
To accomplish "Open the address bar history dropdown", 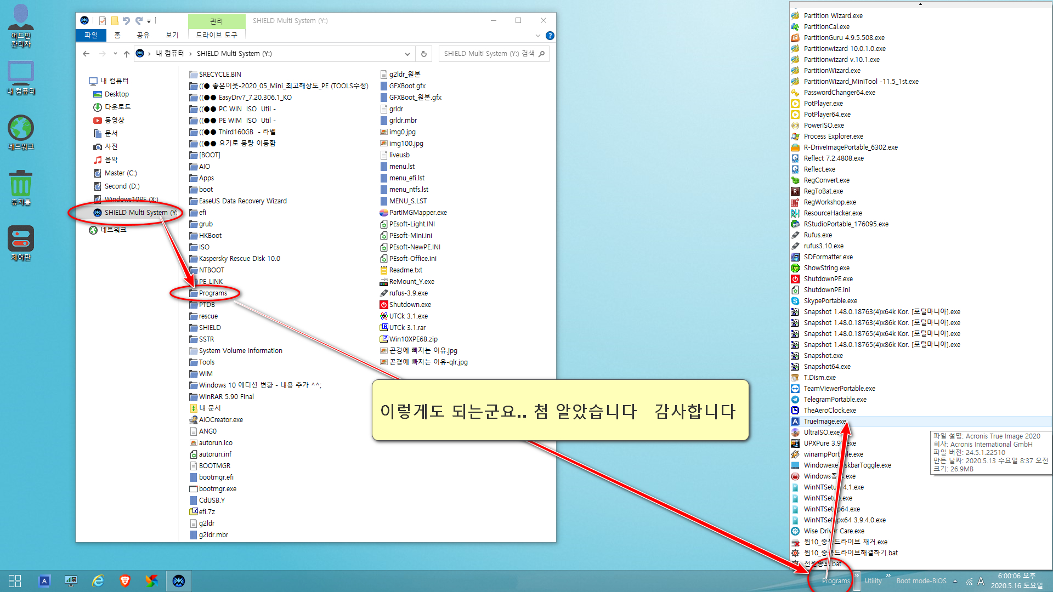I will click(x=407, y=54).
